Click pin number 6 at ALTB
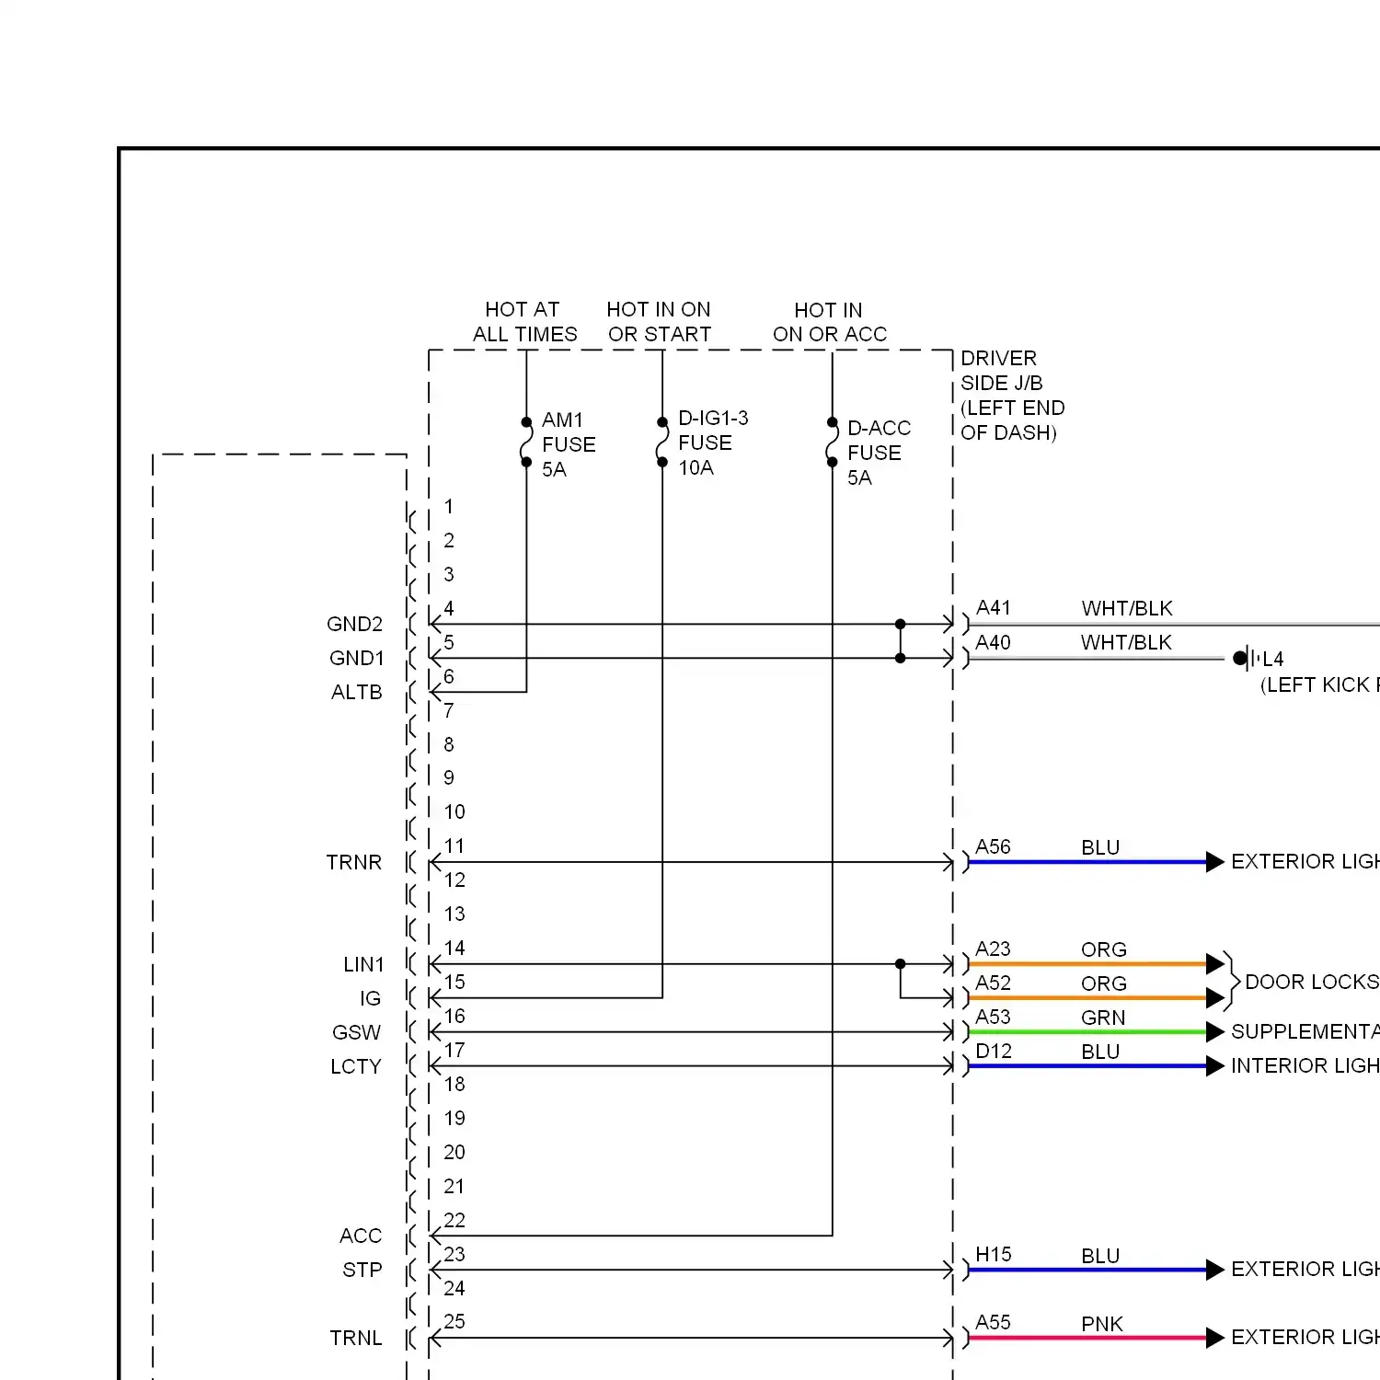This screenshot has height=1380, width=1380. 449,676
